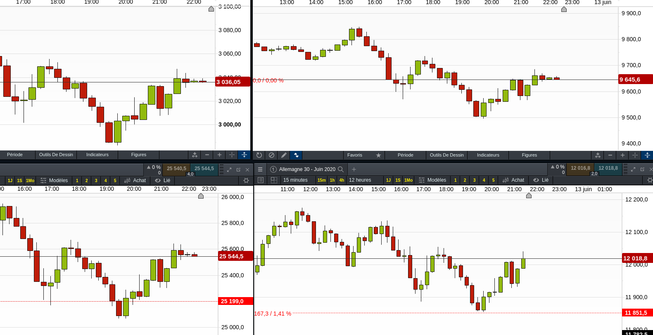Select 1J timeframe in bottom-left chart
The width and height of the screenshot is (653, 335).
click(x=10, y=180)
